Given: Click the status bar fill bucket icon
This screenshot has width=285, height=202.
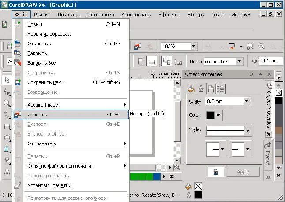Looking at the screenshot, I should tap(188, 186).
